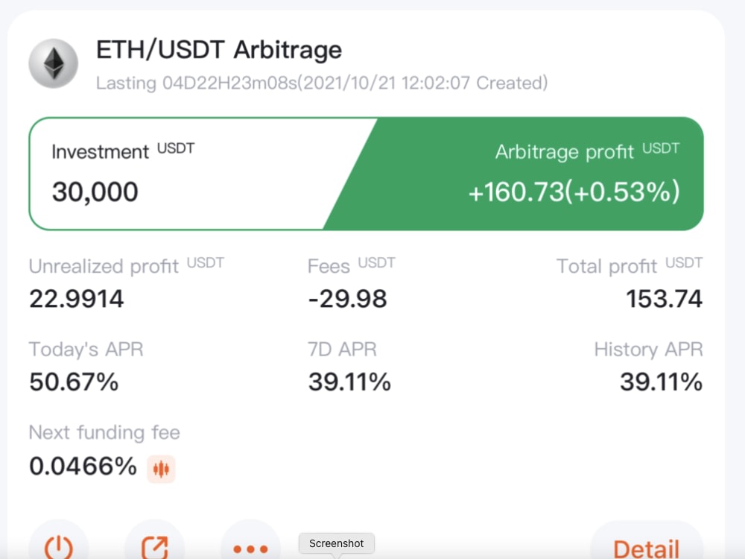
Task: Click the Ethereum coin logo icon
Action: (54, 63)
